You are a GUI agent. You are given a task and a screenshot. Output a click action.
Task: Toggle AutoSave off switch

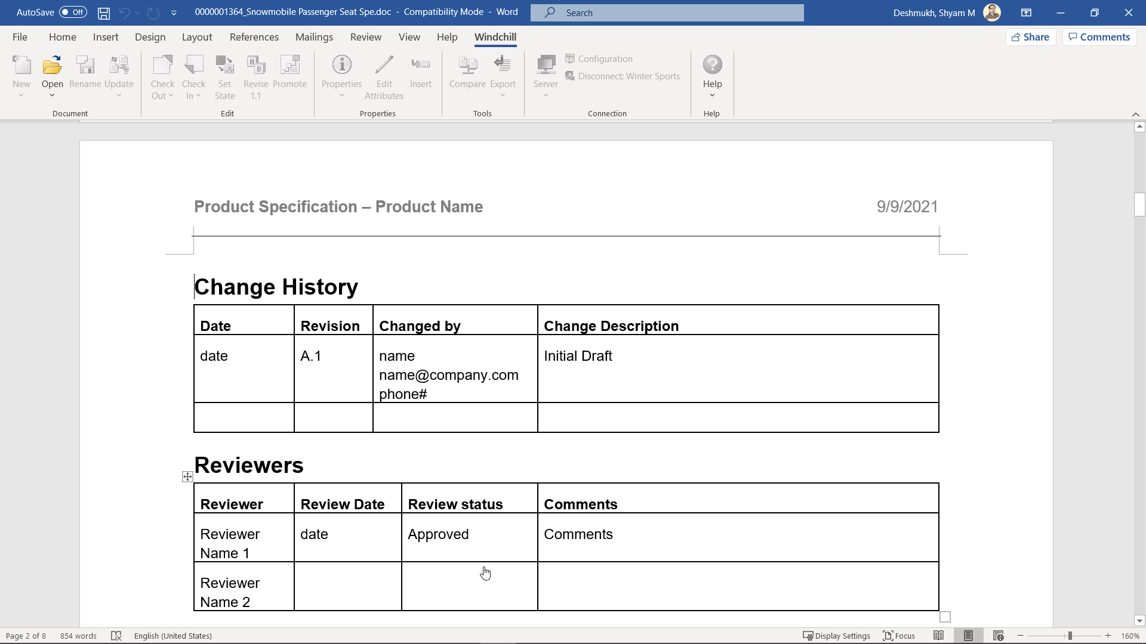pos(72,12)
